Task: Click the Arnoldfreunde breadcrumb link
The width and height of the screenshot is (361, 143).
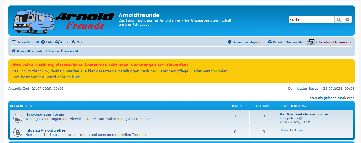Action: coord(30,51)
